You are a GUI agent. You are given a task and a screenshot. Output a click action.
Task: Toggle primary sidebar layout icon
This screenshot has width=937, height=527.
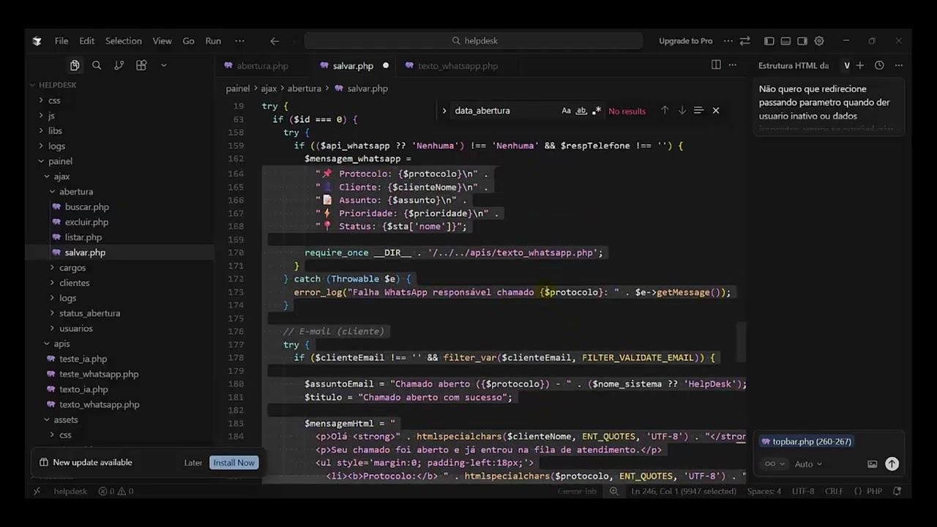[769, 41]
